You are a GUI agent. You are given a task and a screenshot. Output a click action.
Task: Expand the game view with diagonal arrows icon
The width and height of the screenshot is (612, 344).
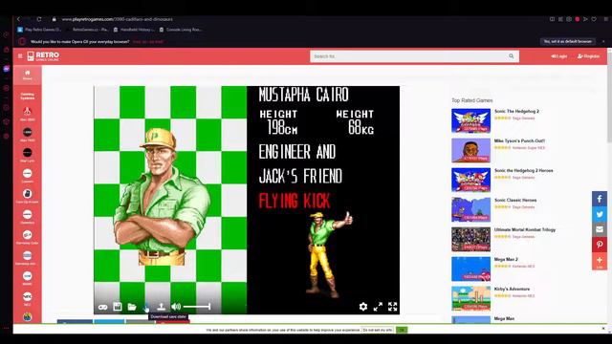[x=378, y=307]
